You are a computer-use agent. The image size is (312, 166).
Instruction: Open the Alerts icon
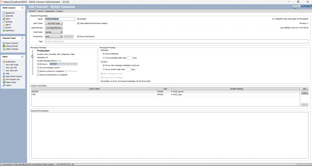coord(4,25)
